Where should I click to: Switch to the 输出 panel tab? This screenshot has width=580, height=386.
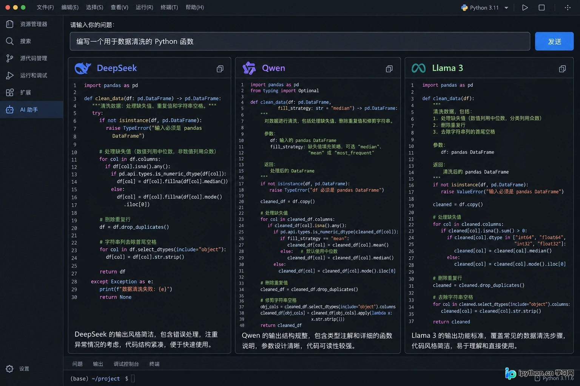tap(98, 364)
